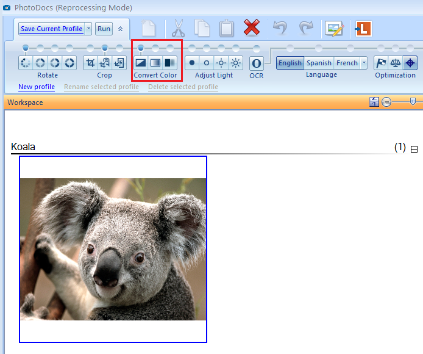Viewport: 423px width, 354px height.
Task: Select the crop-with-curled-page icon
Action: [x=105, y=63]
